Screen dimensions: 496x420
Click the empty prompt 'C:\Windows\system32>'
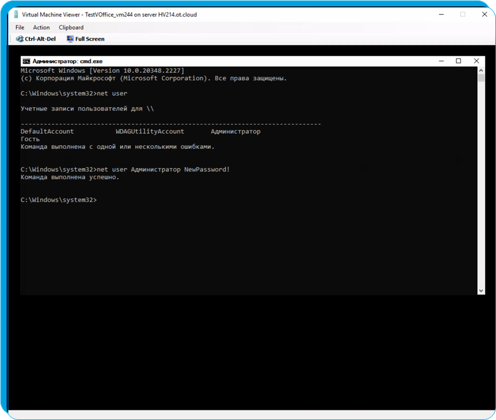[x=59, y=200]
